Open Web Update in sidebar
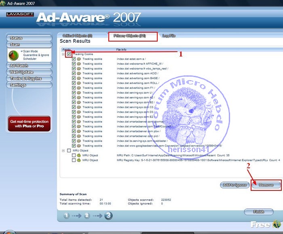Viewport: 283px width, 234px height. point(29,72)
